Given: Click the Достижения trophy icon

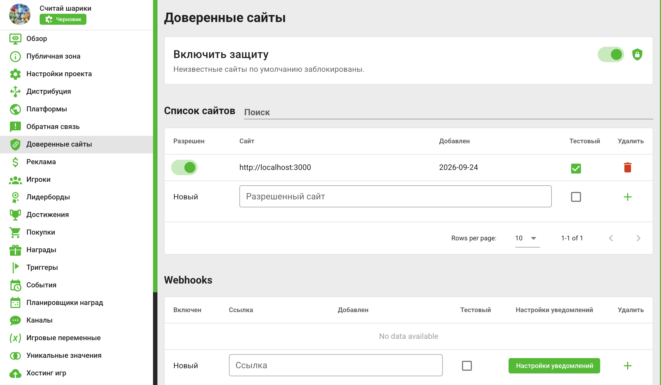Looking at the screenshot, I should 15,215.
